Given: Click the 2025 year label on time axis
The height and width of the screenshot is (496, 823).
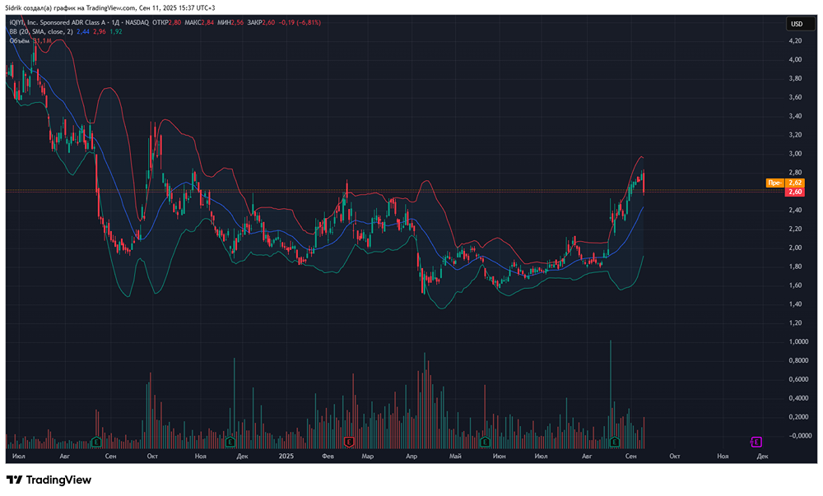Looking at the screenshot, I should [286, 457].
